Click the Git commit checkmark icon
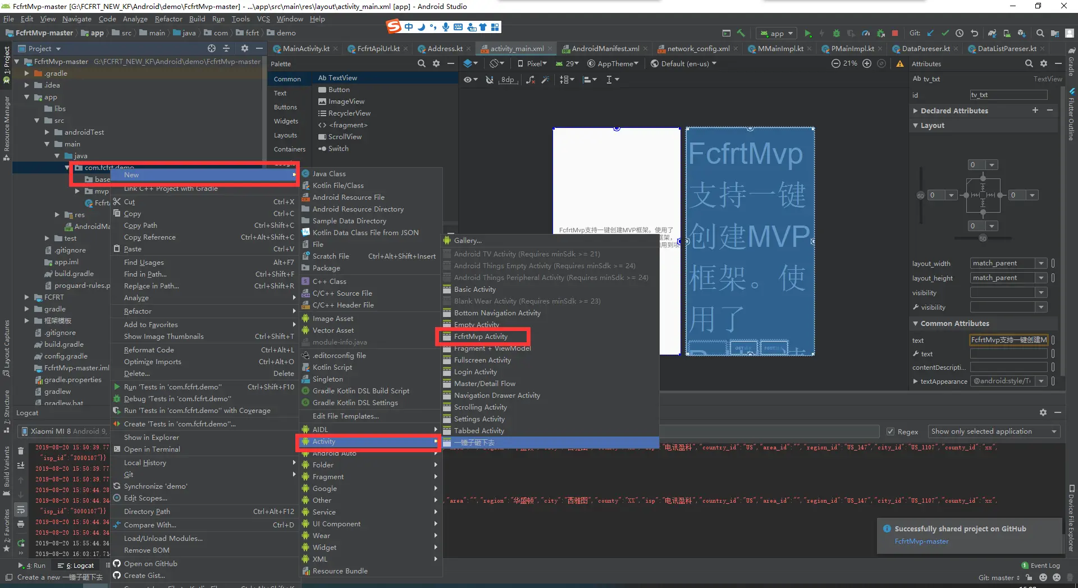The image size is (1078, 588). coord(945,33)
